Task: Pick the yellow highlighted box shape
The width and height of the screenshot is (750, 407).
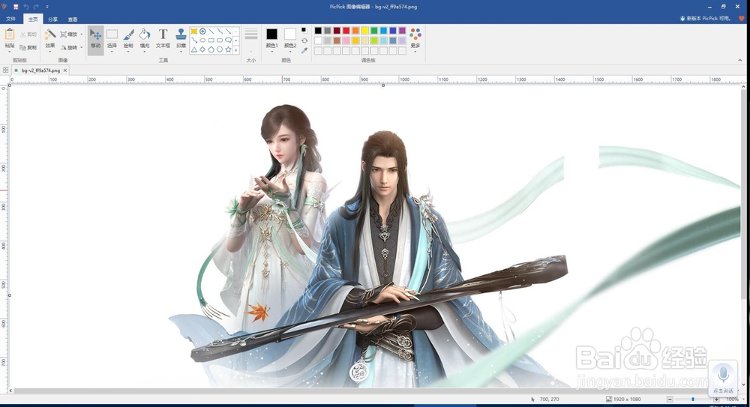Action: coord(194,31)
